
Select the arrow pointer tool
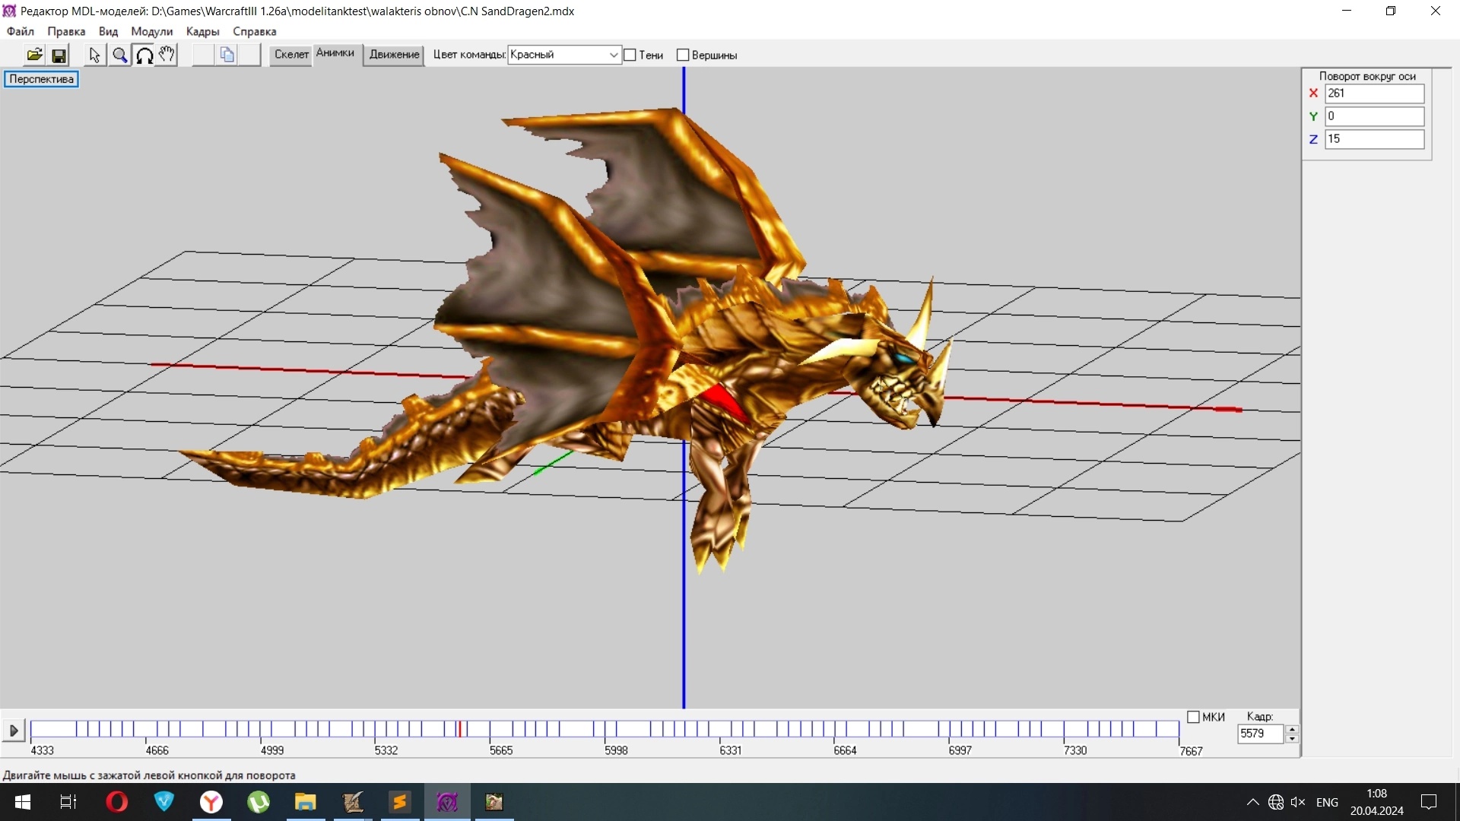(x=94, y=55)
